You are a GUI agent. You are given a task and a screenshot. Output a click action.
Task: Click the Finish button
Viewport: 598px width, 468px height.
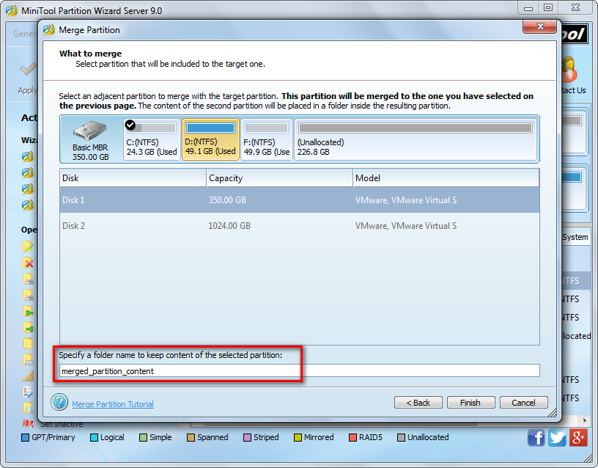(470, 402)
